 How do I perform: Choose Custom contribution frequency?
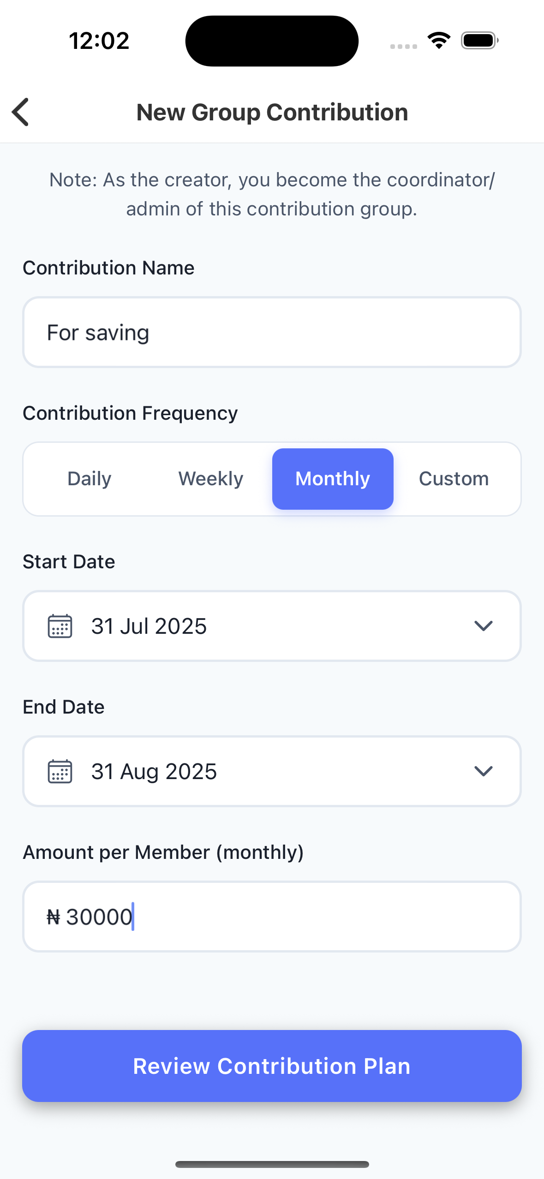(454, 479)
